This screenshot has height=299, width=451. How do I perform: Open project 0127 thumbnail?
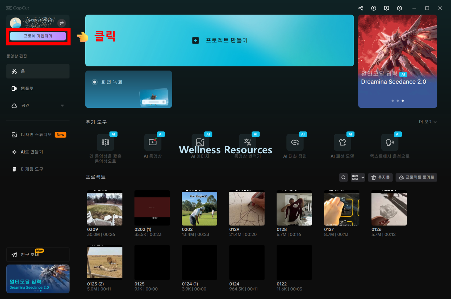[342, 208]
